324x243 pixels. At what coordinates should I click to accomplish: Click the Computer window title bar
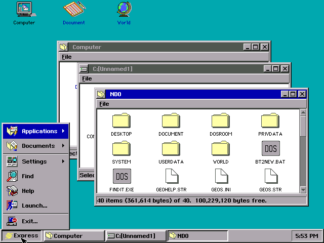coord(155,47)
